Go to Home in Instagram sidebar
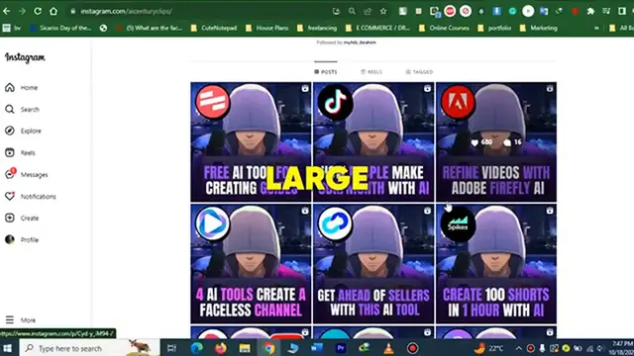Viewport: 634px width, 356px height. [22, 88]
